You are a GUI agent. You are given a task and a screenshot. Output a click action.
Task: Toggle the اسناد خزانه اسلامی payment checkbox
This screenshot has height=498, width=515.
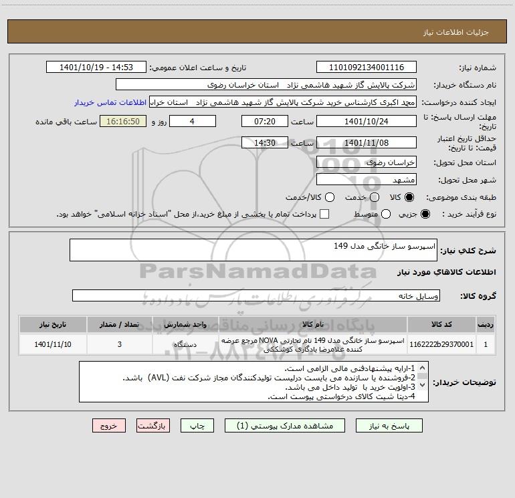324,214
